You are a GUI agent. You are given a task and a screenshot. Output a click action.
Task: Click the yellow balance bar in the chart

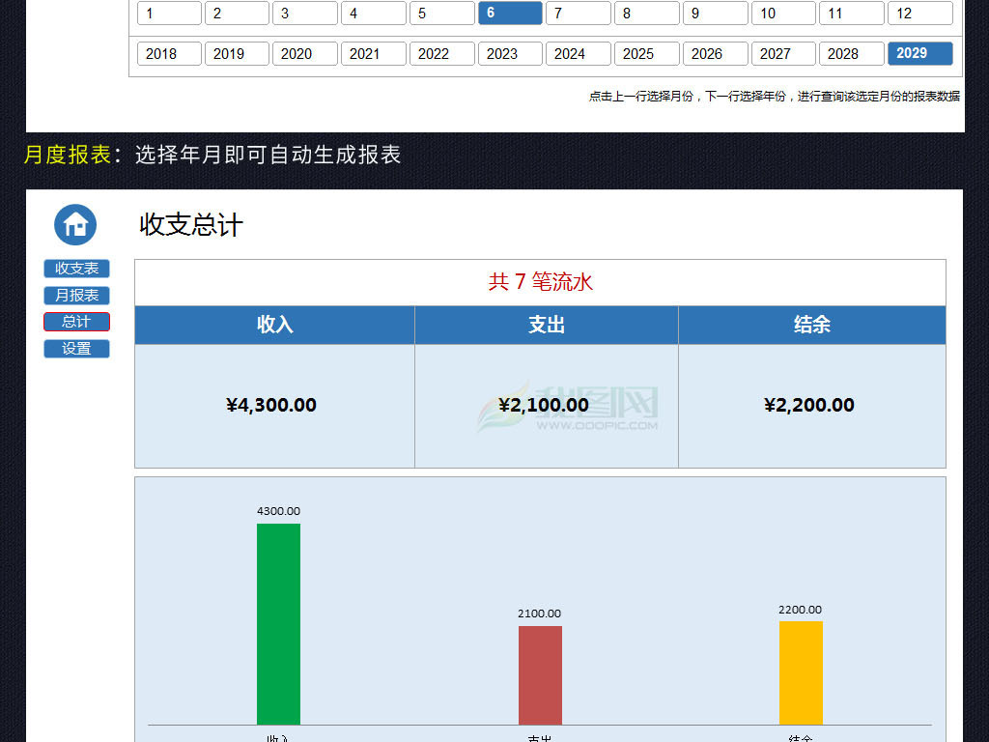pyautogui.click(x=801, y=673)
